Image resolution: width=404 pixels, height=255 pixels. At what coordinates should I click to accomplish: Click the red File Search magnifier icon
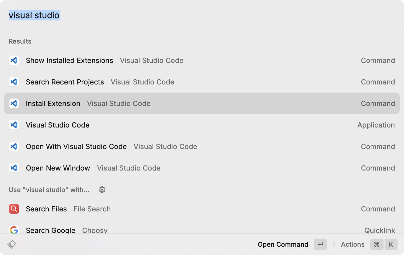click(x=14, y=209)
